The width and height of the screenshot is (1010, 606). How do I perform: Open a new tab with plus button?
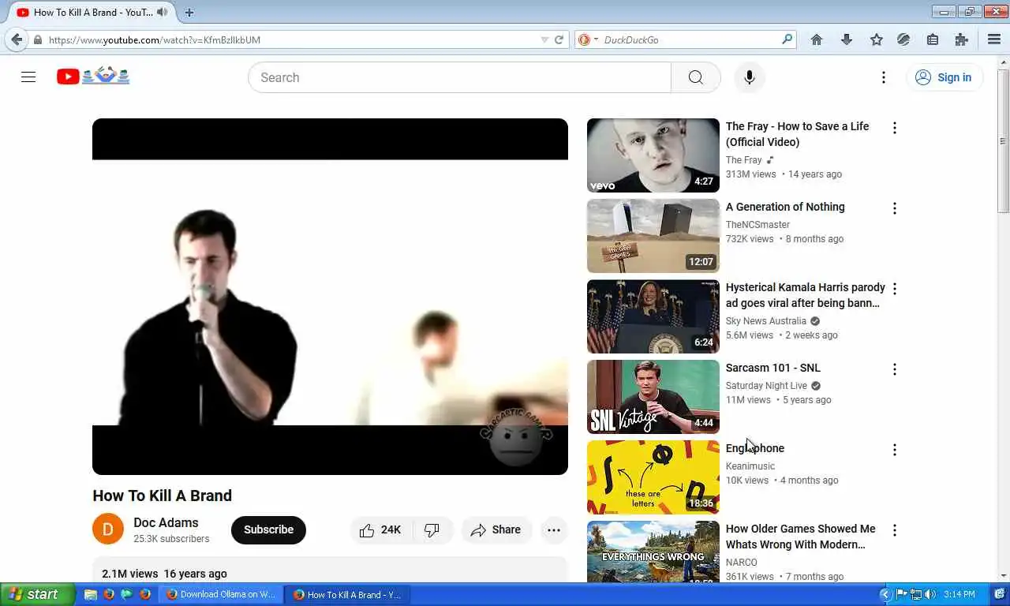point(189,13)
